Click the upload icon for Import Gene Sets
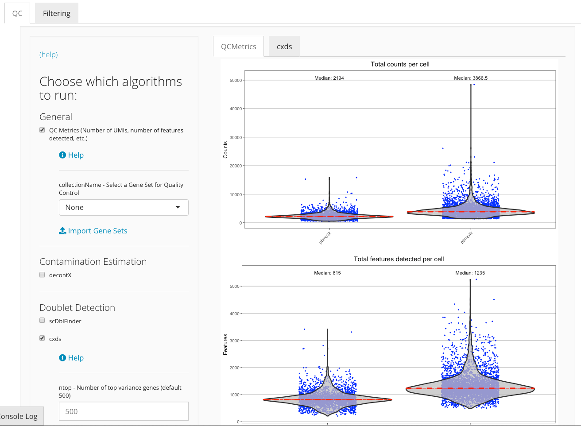 (x=62, y=231)
